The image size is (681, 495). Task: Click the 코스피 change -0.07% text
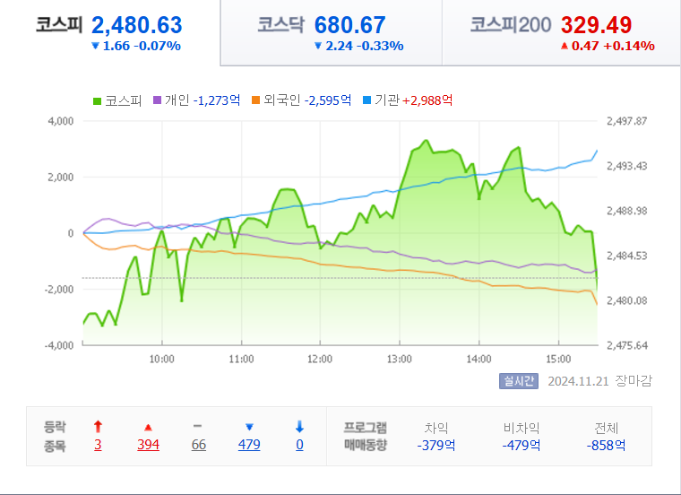pos(157,46)
